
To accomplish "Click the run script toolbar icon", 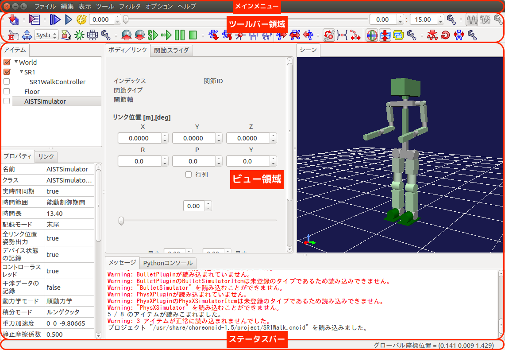I will point(34,19).
